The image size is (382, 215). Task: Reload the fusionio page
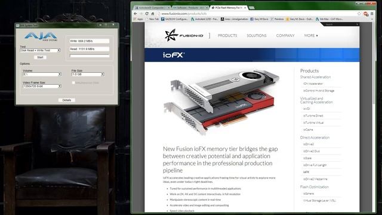pos(147,14)
